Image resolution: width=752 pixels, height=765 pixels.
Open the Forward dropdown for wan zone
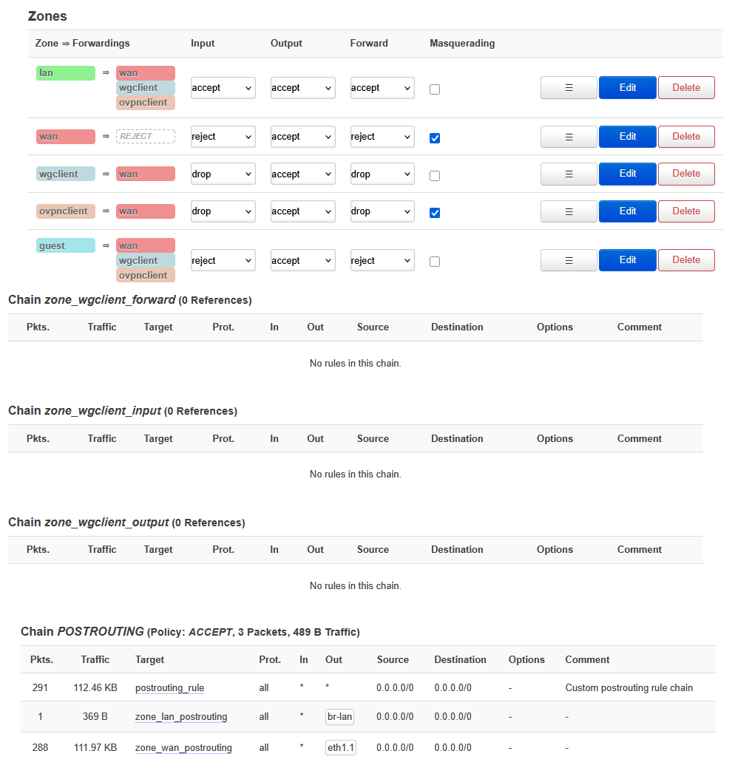point(382,137)
